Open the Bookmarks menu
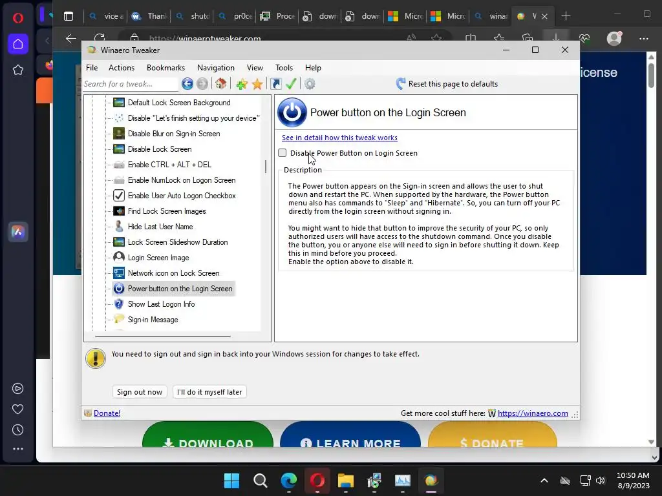 [165, 68]
